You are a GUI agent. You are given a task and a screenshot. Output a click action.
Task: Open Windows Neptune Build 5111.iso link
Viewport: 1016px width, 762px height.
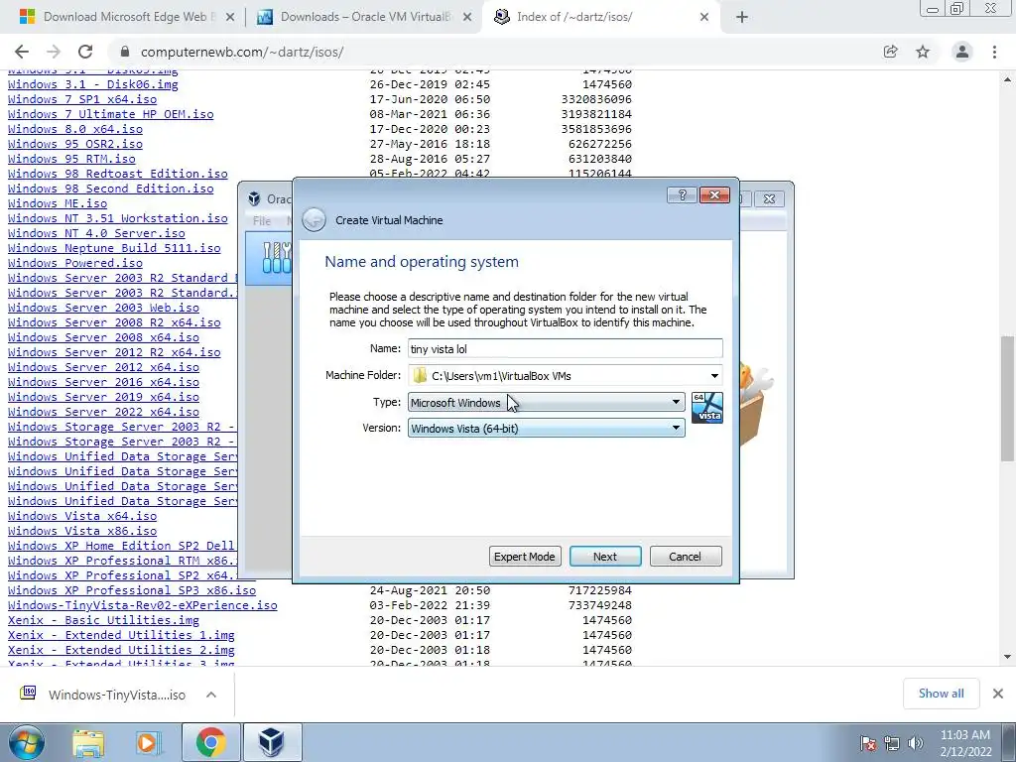114,248
